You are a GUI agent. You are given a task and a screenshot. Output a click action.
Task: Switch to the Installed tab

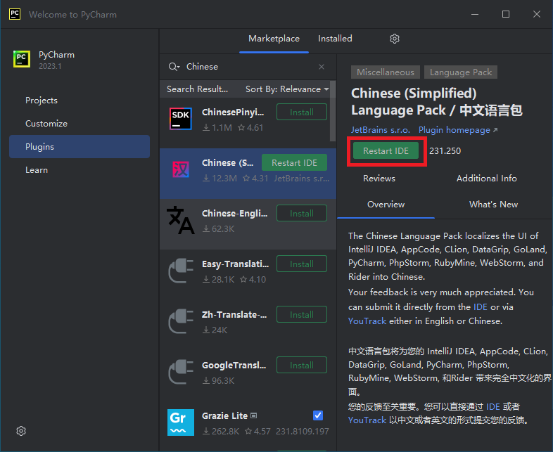click(335, 39)
